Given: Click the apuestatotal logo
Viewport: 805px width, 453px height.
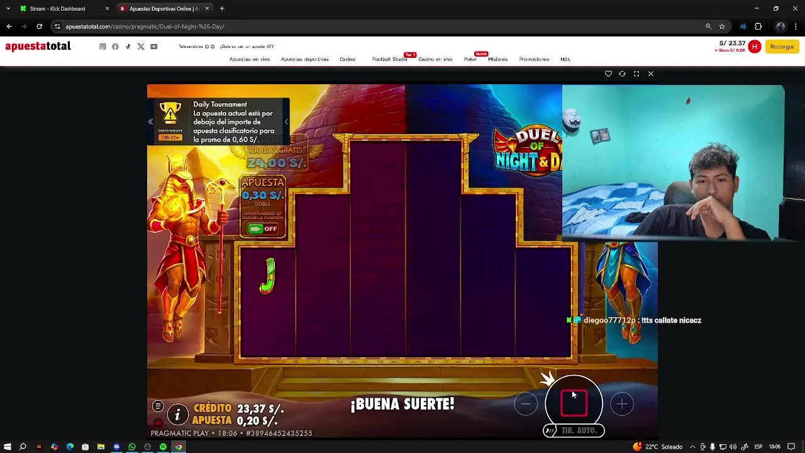Looking at the screenshot, I should click(38, 47).
